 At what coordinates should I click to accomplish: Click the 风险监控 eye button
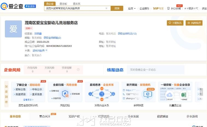194,23
